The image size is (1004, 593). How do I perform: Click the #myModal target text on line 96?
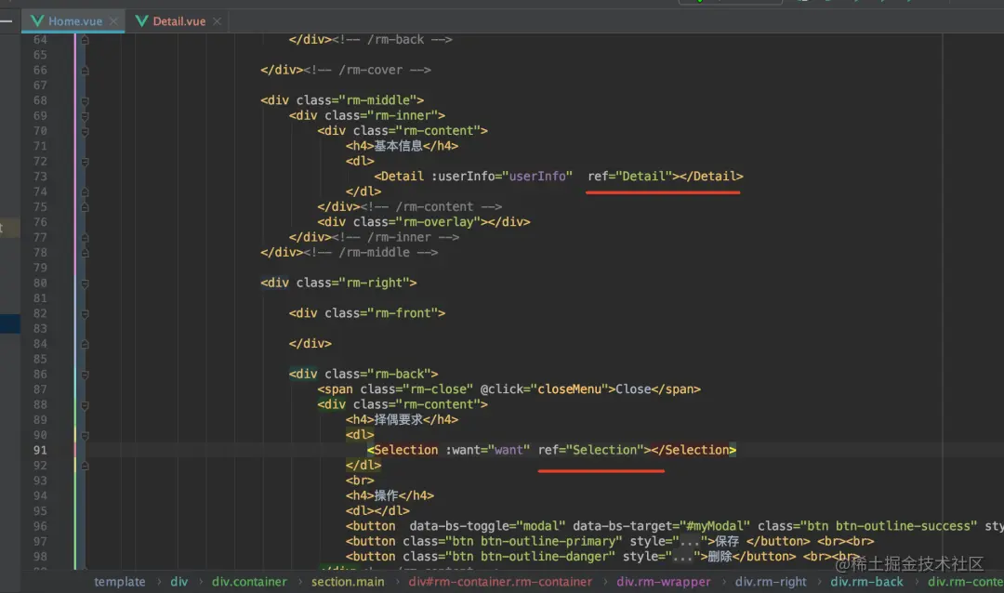(x=714, y=526)
